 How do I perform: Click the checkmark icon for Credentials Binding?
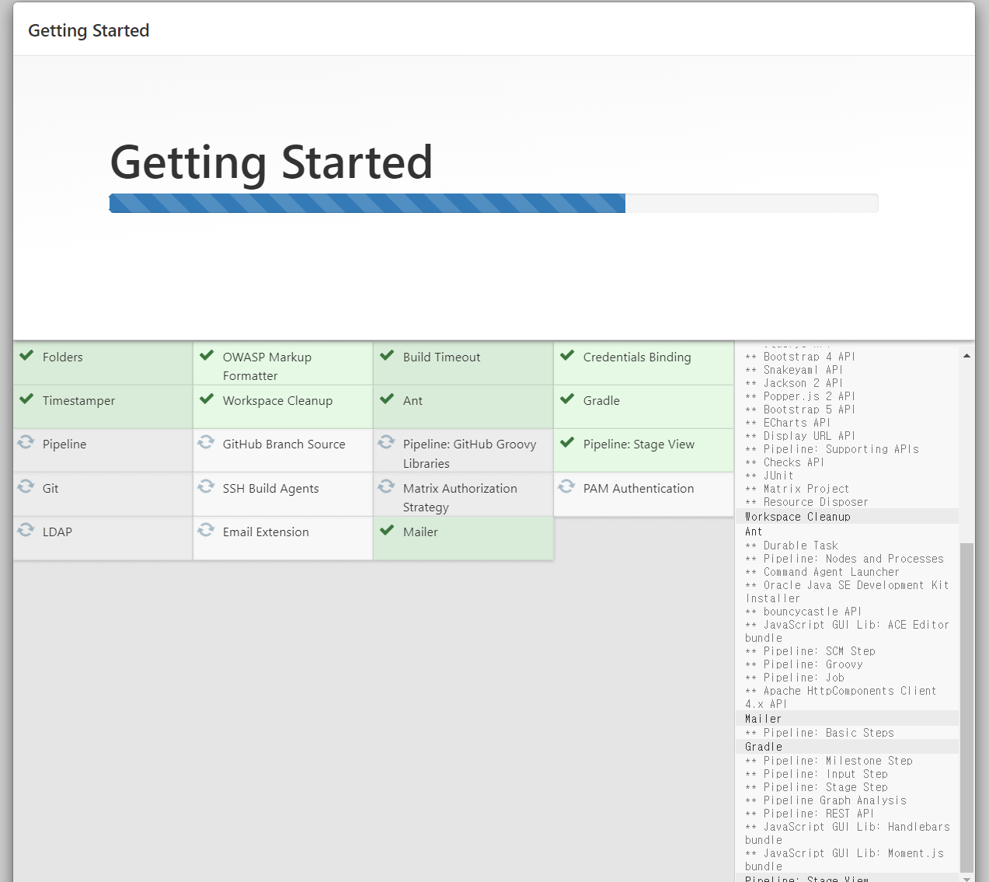click(567, 355)
